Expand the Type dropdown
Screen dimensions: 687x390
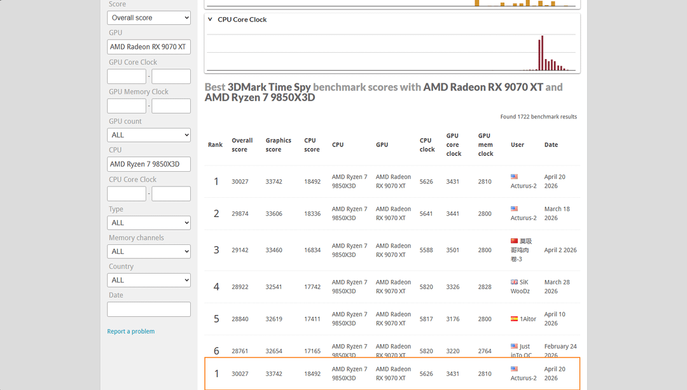149,223
